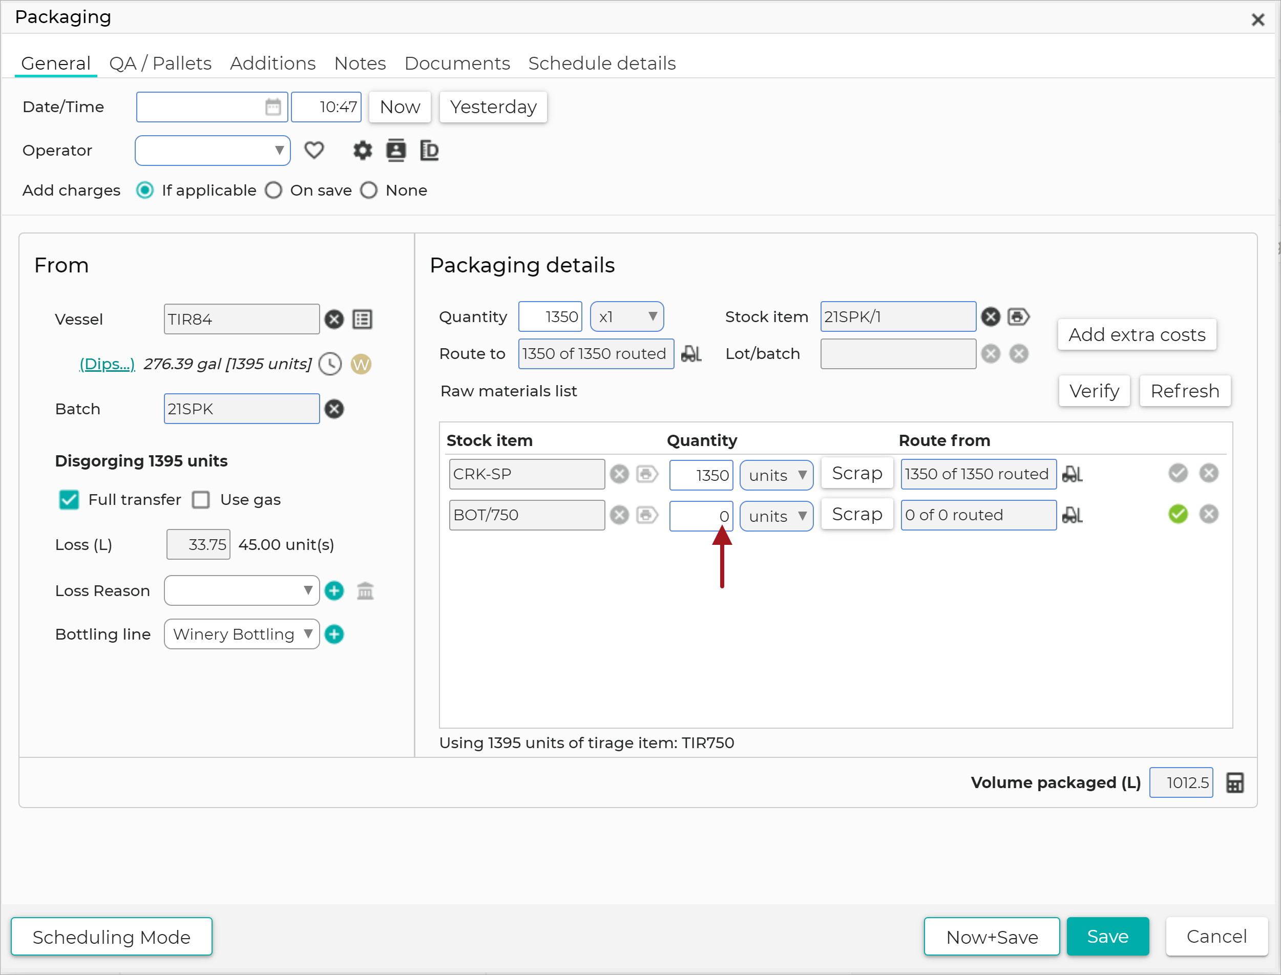This screenshot has width=1281, height=975.
Task: Click the packaging Quantity 1350 field
Action: tap(550, 317)
